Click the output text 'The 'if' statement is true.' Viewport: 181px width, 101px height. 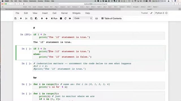coord(52,42)
